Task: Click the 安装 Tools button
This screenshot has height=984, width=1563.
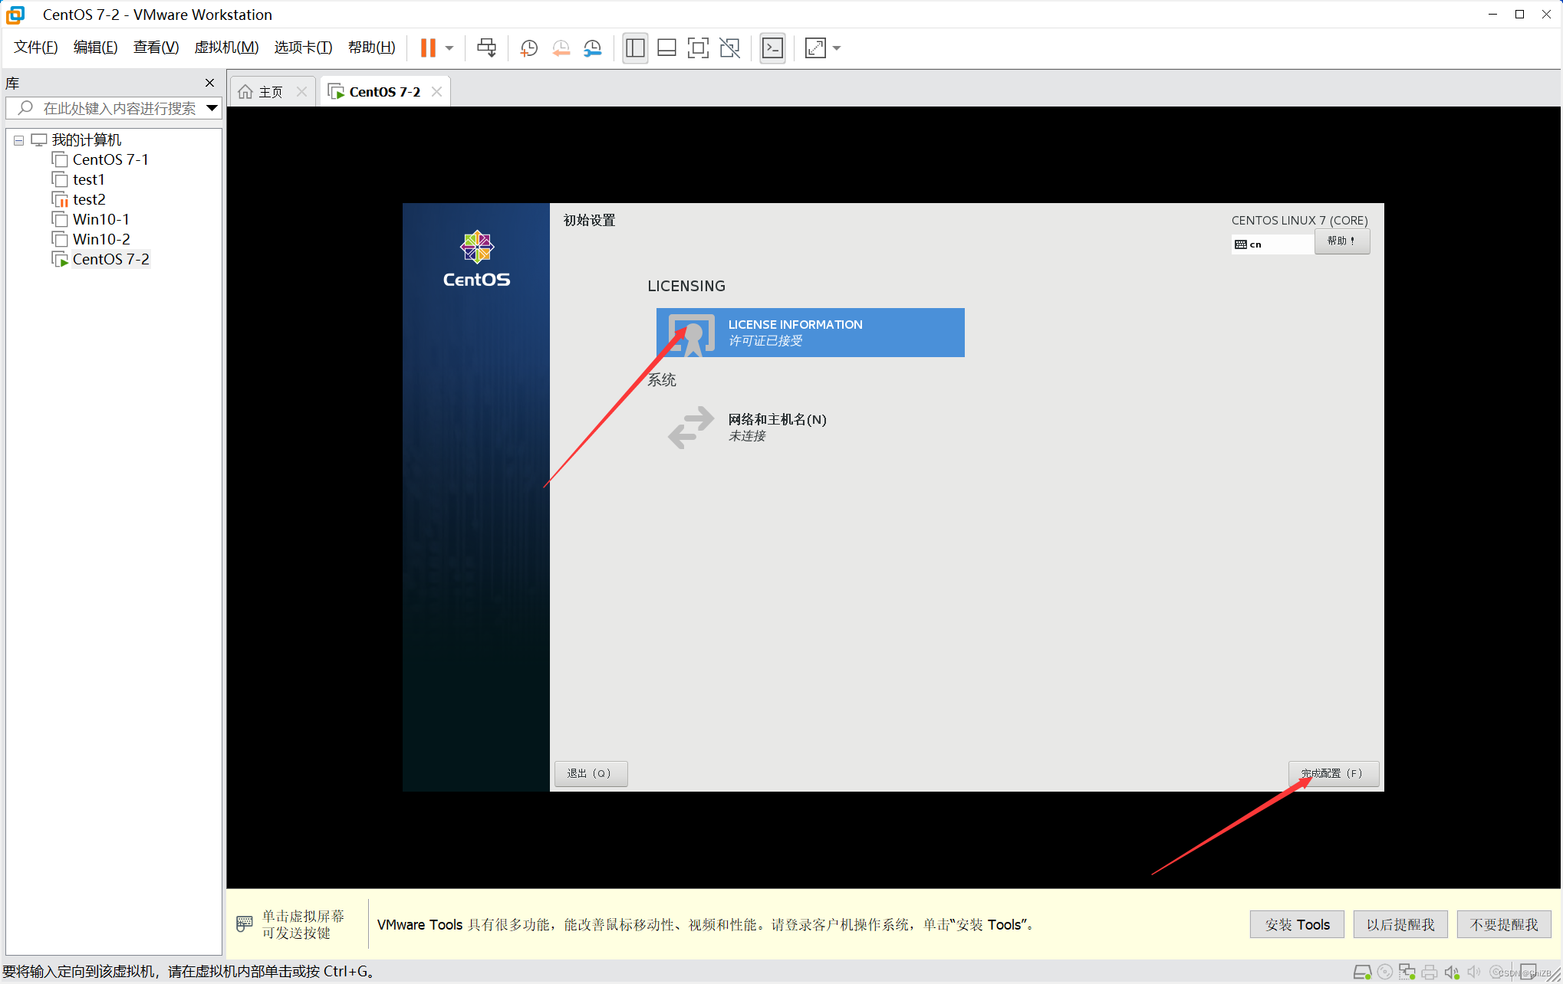Action: [1297, 924]
